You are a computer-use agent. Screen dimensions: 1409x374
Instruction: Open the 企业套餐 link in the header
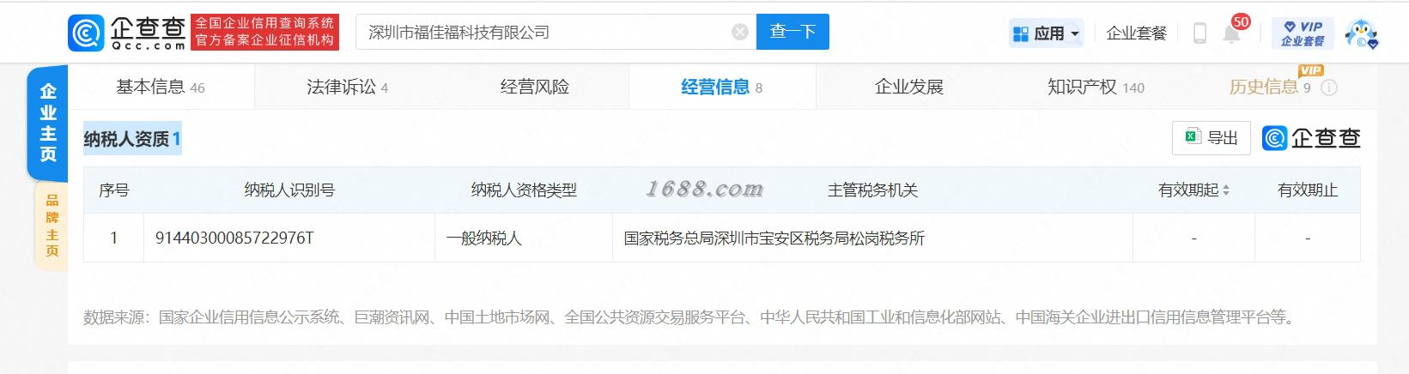pyautogui.click(x=1136, y=33)
